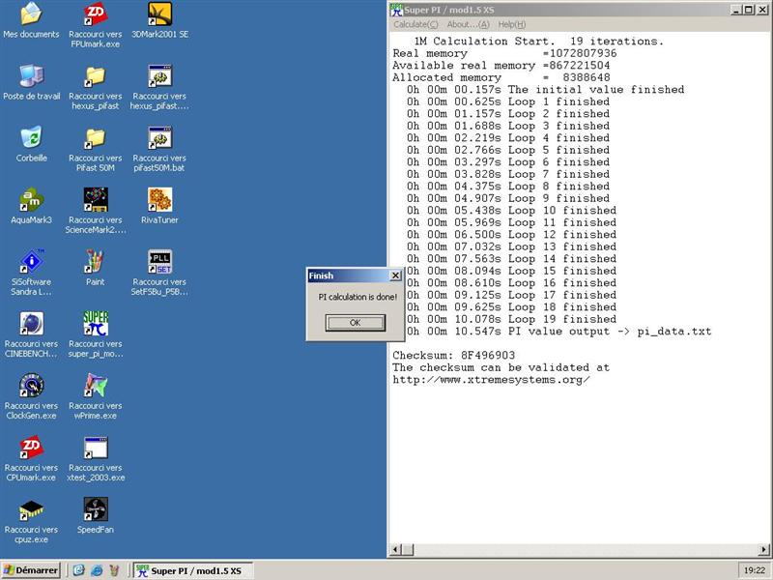Select the CPUmark.exe shortcut icon
773x580 pixels.
(x=32, y=448)
